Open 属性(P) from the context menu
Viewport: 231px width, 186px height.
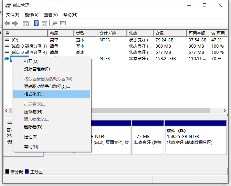click(52, 137)
